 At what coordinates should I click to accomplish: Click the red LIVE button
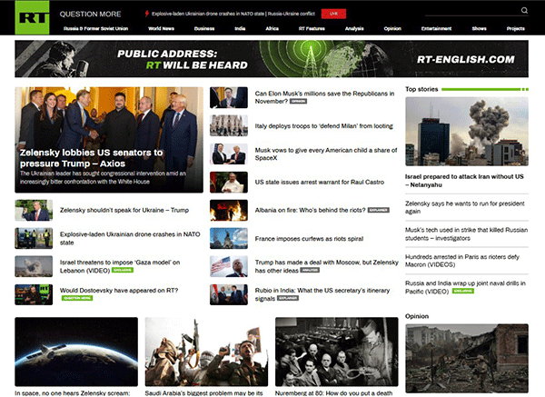tap(333, 14)
